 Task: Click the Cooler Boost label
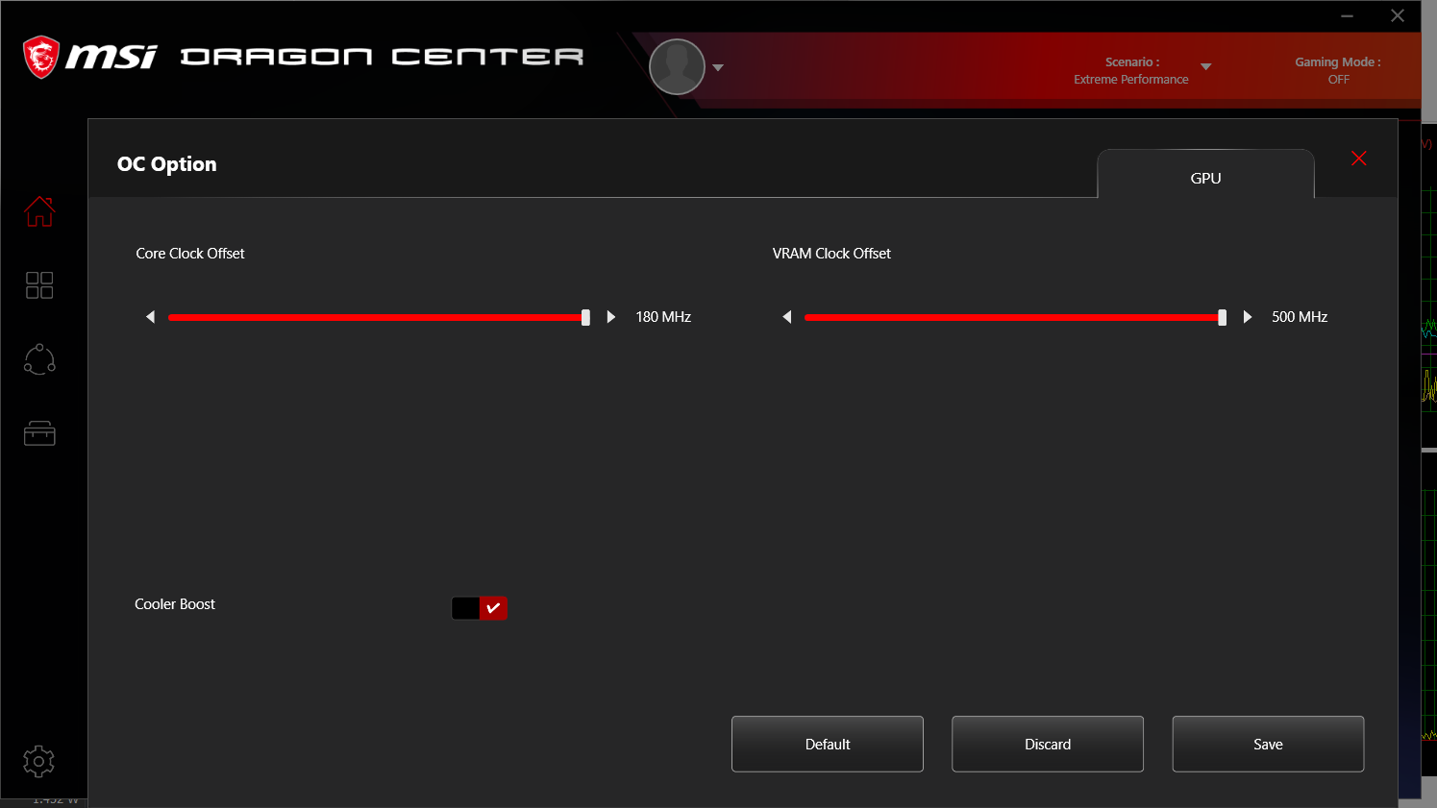pyautogui.click(x=175, y=604)
